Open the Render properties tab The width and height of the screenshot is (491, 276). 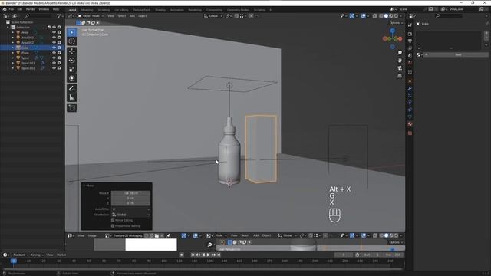pos(410,34)
